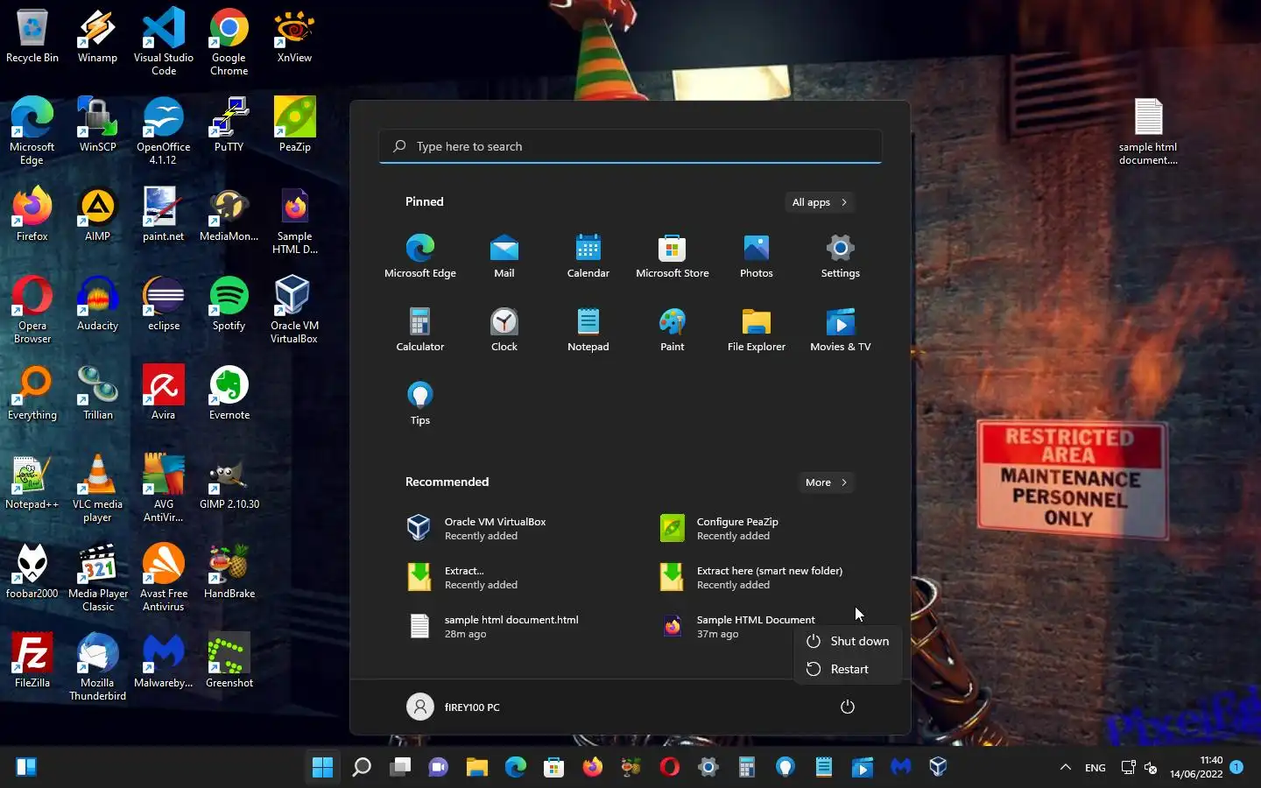Viewport: 1261px width, 788px height.
Task: Select FileZilla desktop shortcut
Action: coord(32,661)
